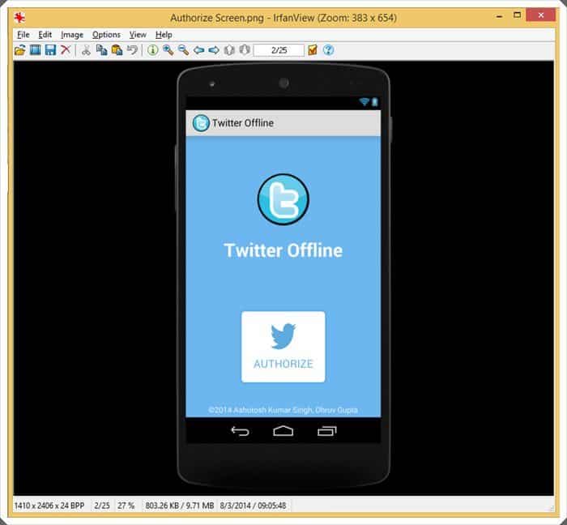Screen dimensions: 567x525
Task: Go to previous image with left arrow
Action: point(198,50)
